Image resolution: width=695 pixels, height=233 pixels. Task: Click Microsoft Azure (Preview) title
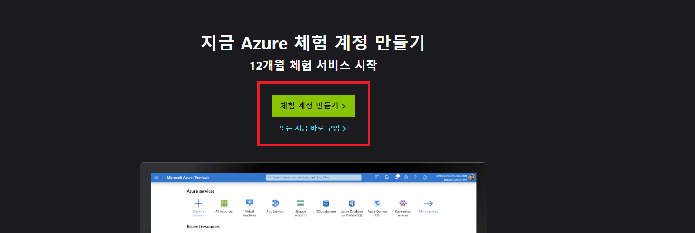point(188,177)
